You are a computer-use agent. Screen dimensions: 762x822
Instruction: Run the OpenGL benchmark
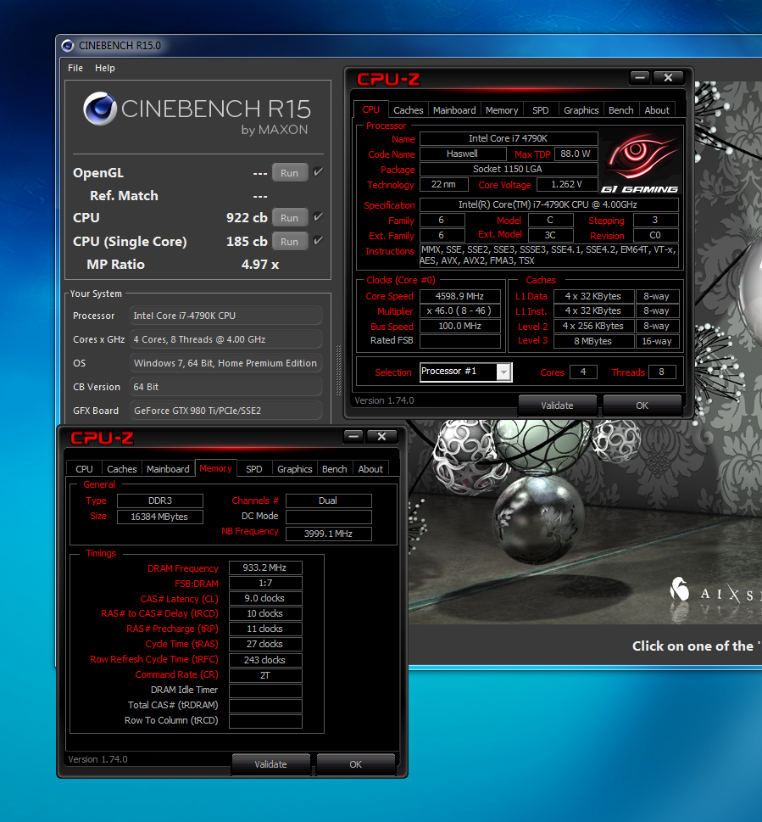289,172
